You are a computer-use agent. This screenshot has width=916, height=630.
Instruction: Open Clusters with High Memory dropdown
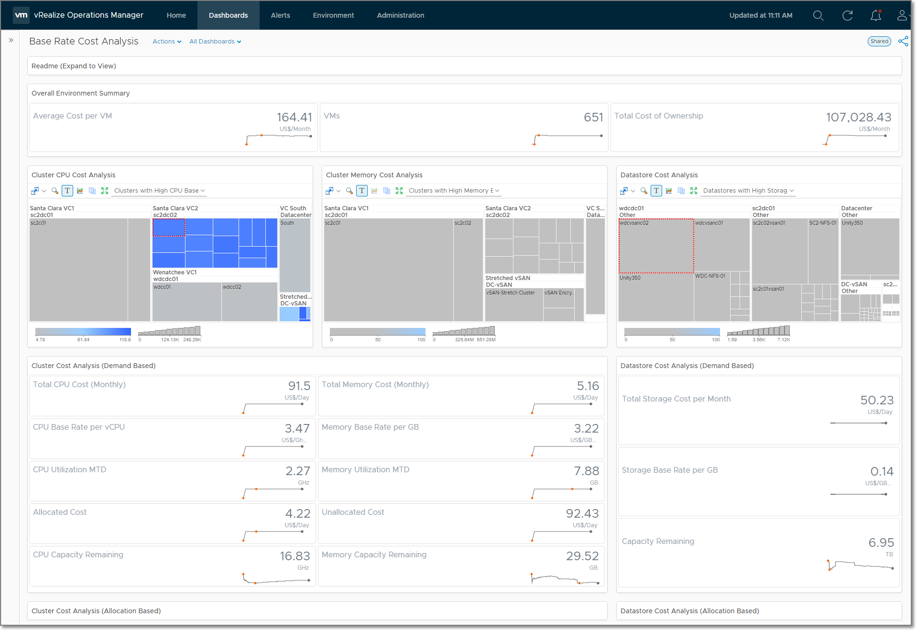click(454, 191)
